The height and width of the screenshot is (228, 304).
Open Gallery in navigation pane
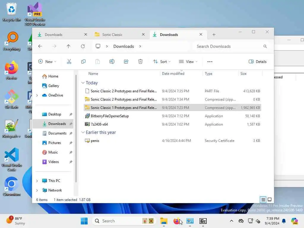point(53,86)
